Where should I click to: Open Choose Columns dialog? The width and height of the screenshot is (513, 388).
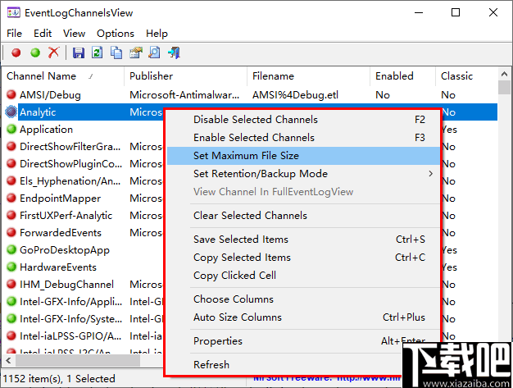[x=303, y=299]
